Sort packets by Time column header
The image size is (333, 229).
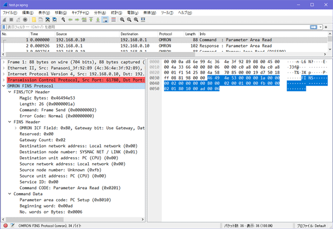pyautogui.click(x=42, y=34)
